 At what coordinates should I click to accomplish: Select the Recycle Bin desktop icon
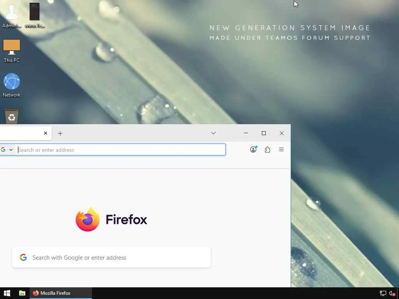[12, 116]
